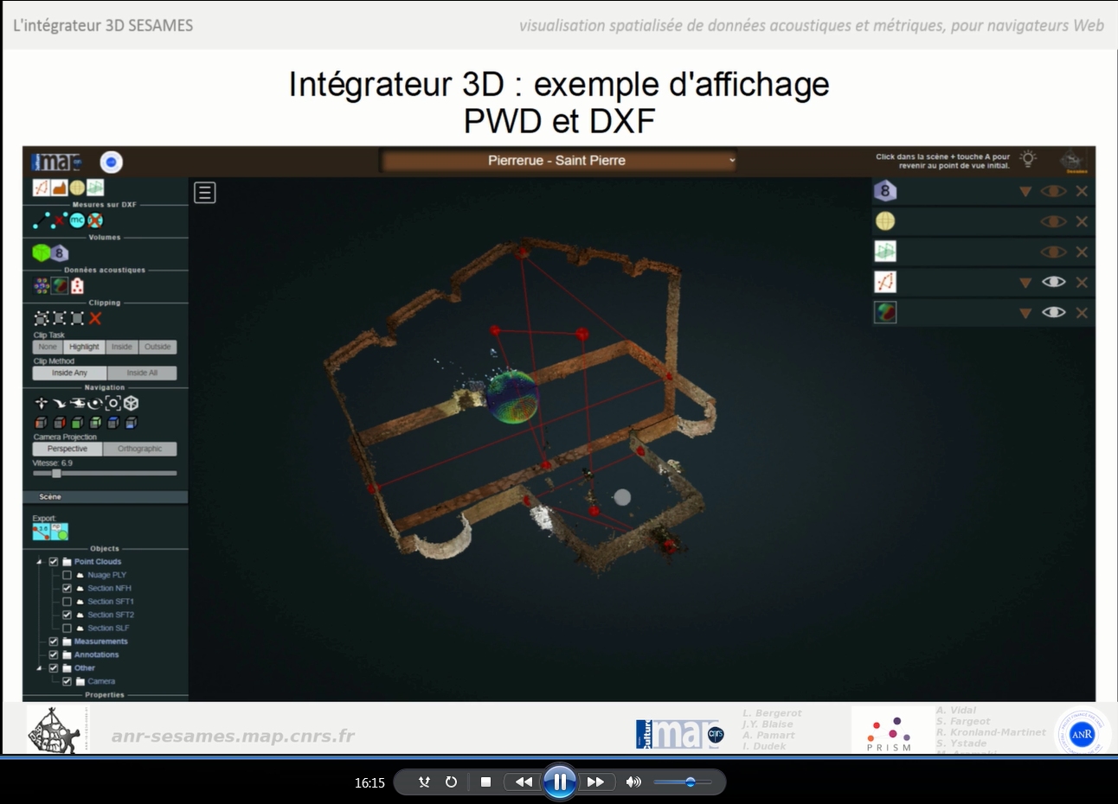Open the Pierrerue - Saint Pierre site dropdown

click(559, 160)
